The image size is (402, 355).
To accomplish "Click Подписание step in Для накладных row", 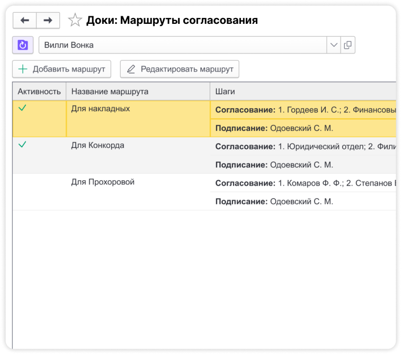I will coord(303,128).
